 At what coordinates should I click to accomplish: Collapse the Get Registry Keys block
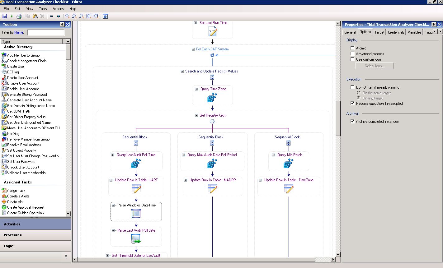196,115
